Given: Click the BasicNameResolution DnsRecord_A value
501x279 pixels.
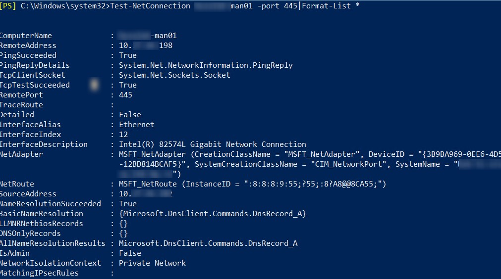Looking at the screenshot, I should (213, 214).
